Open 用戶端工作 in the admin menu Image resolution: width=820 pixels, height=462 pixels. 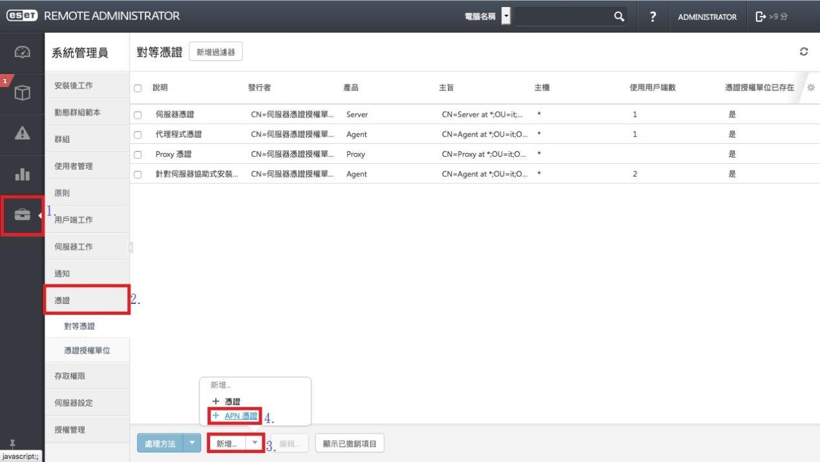pos(87,220)
